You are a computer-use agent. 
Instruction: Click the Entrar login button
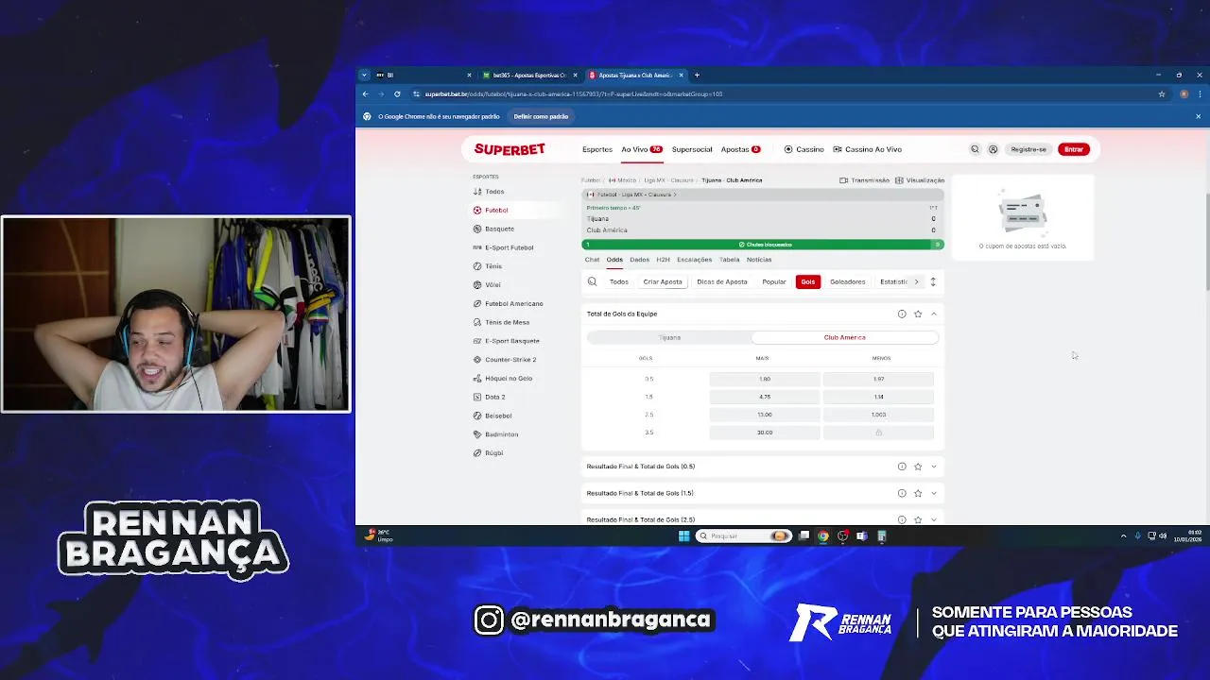point(1073,149)
